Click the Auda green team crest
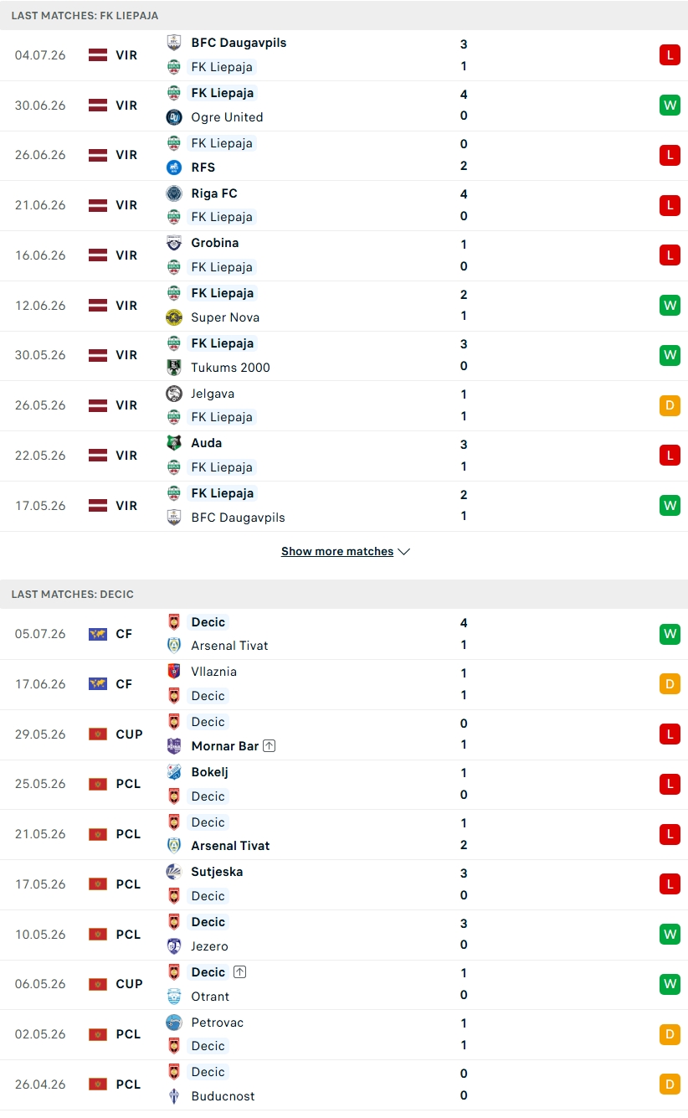This screenshot has height=1118, width=688. point(174,443)
